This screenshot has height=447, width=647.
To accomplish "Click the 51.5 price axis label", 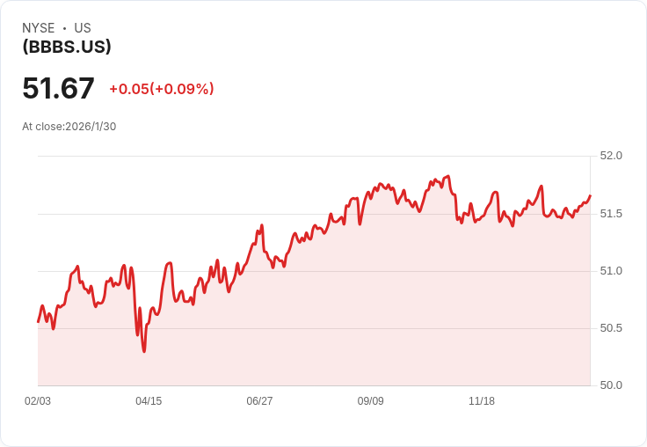I will point(611,214).
